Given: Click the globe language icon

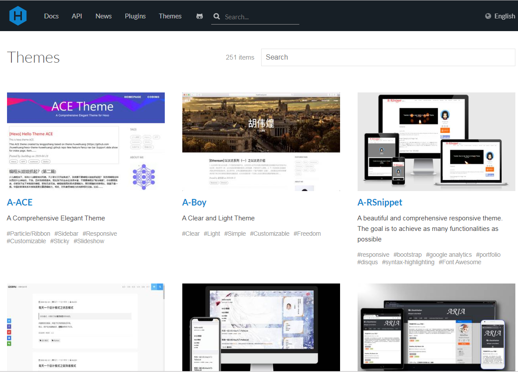Looking at the screenshot, I should [488, 16].
